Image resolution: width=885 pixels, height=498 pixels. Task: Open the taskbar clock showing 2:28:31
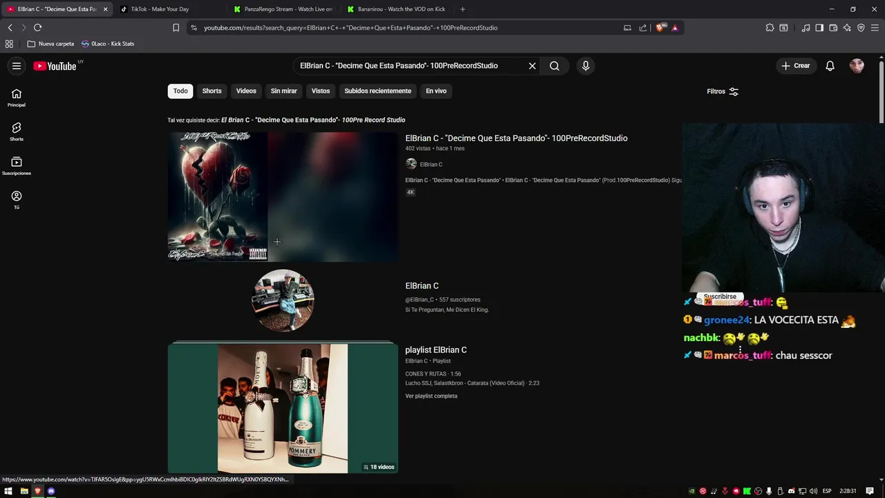848,491
